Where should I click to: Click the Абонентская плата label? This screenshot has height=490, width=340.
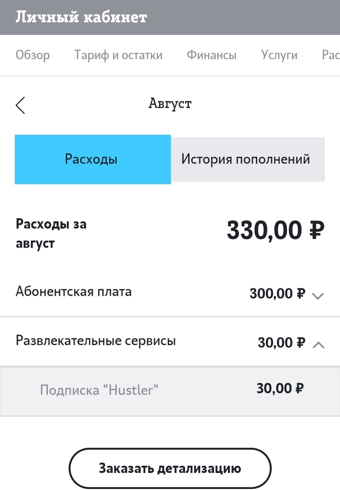[x=74, y=291]
